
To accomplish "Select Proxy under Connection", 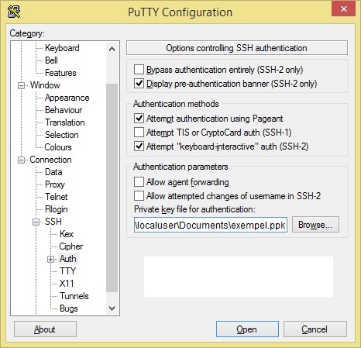I will point(55,184).
